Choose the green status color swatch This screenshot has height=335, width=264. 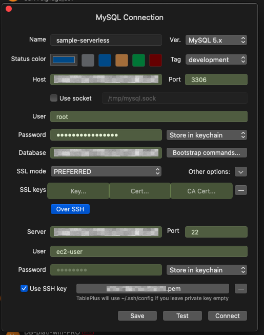pos(138,60)
